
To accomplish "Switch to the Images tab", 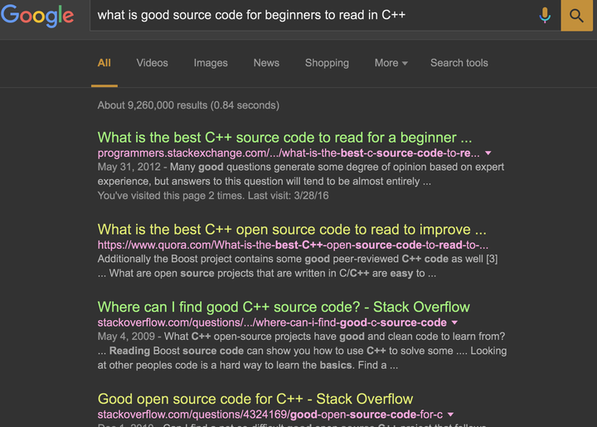I will 211,63.
